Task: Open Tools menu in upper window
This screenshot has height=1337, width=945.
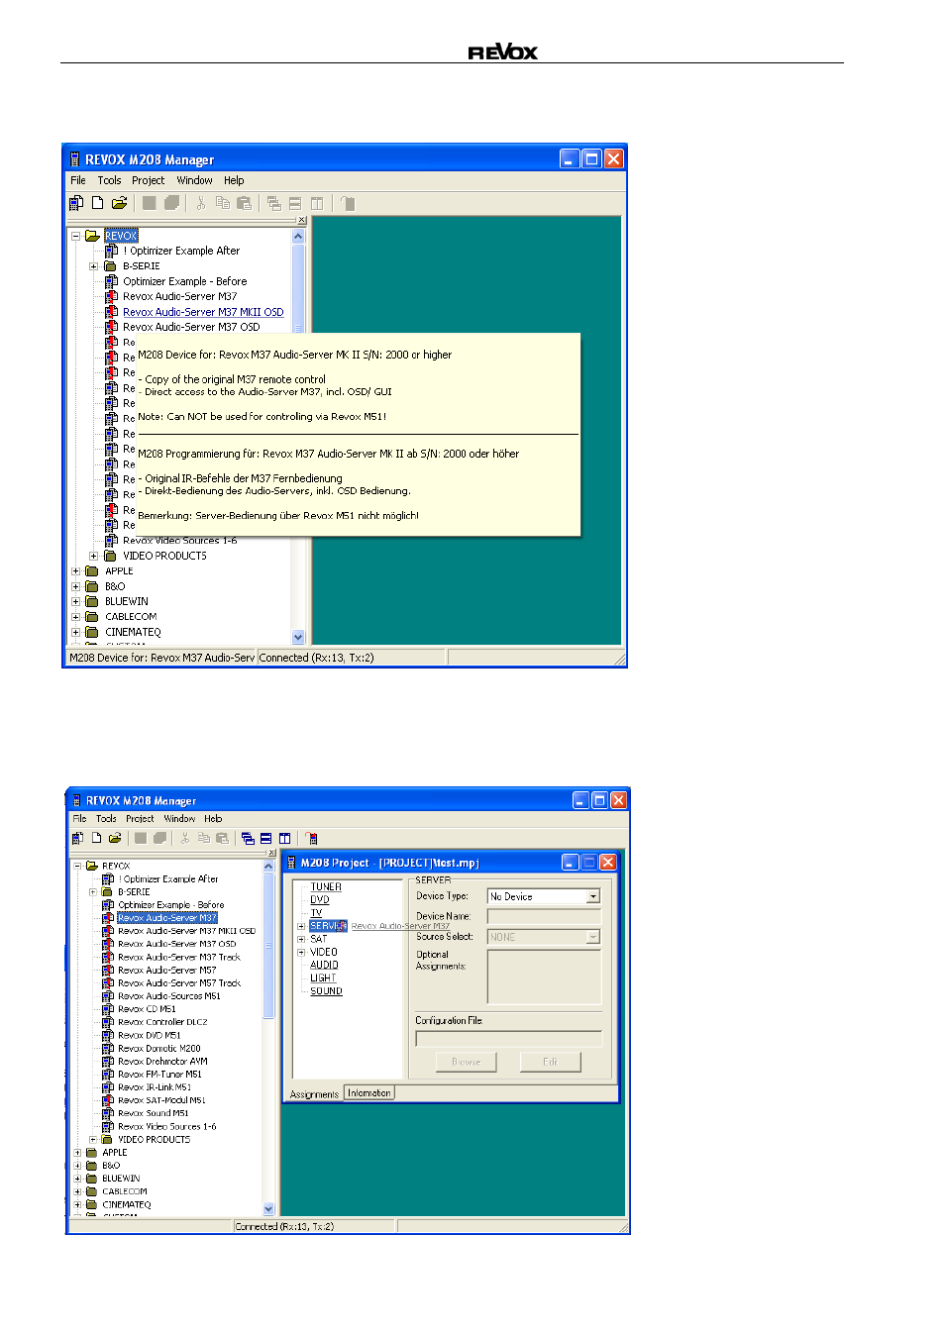Action: click(109, 180)
